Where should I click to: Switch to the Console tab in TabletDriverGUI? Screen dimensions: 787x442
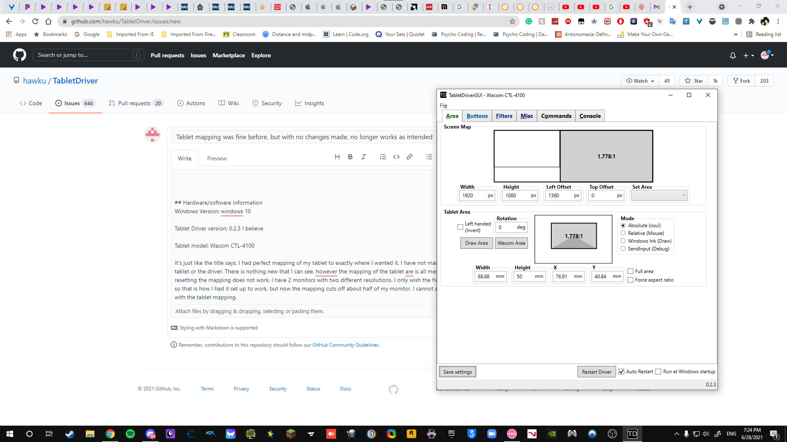pyautogui.click(x=590, y=116)
